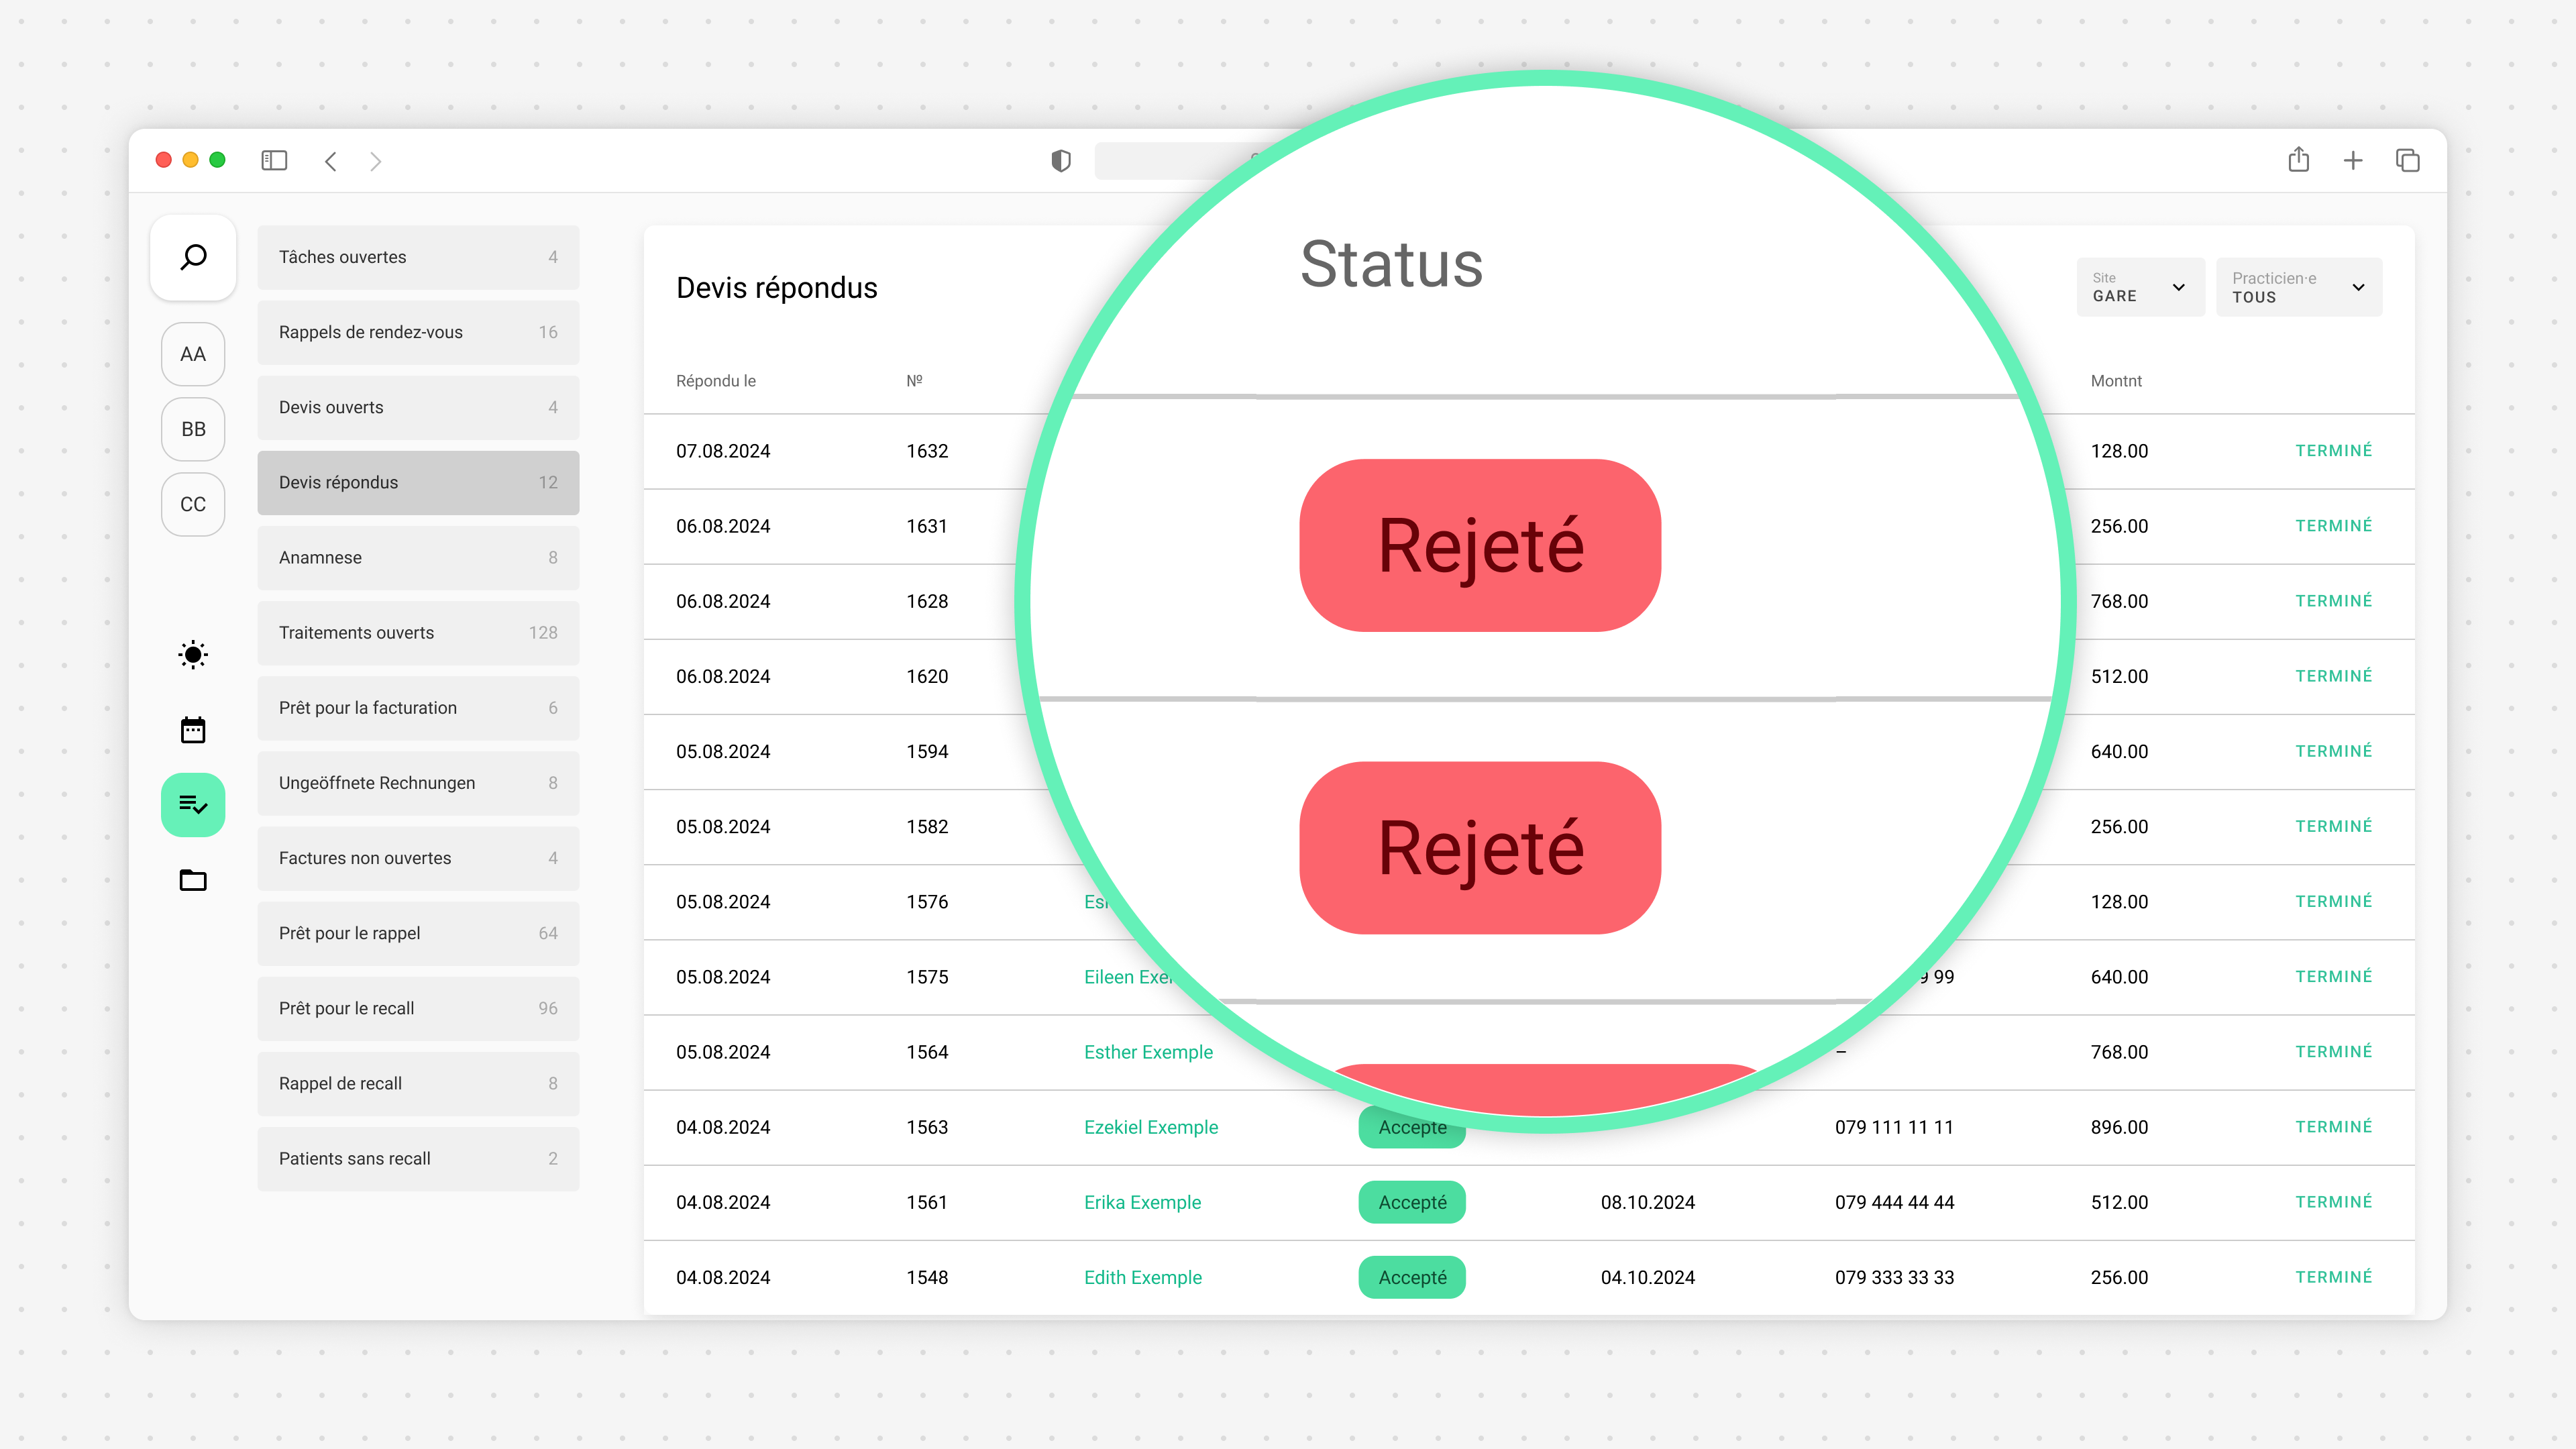Open the folder icon in sidebar
The height and width of the screenshot is (1449, 2576).
[193, 880]
